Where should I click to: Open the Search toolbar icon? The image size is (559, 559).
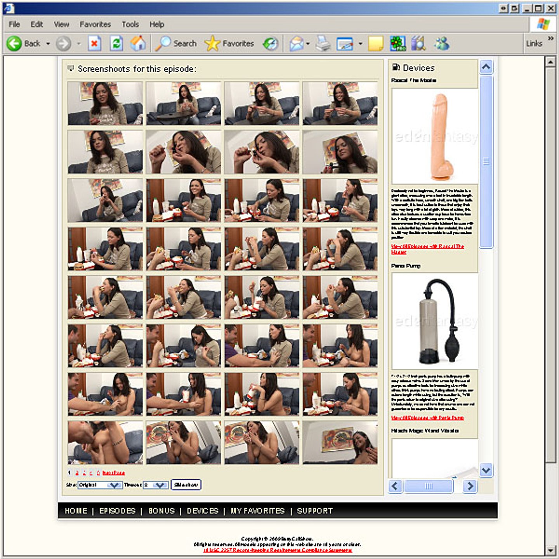[x=163, y=43]
